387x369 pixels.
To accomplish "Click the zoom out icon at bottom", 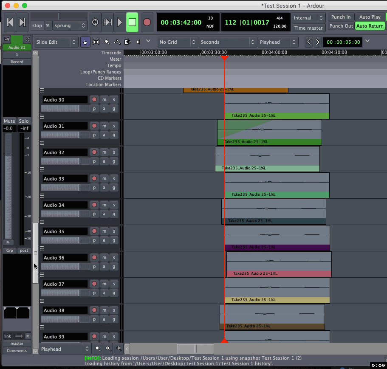I will 98,349.
